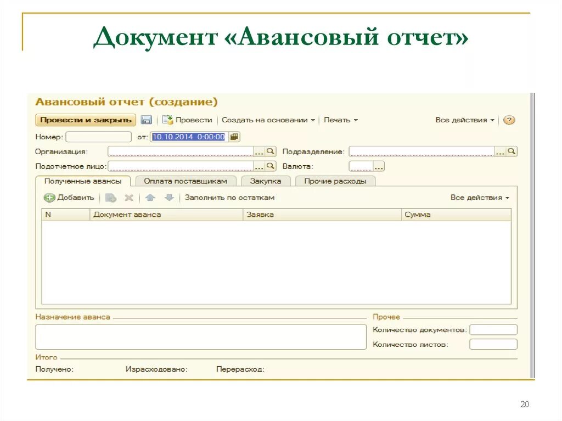Click inside the Подотчетное лицо input field

[181, 166]
